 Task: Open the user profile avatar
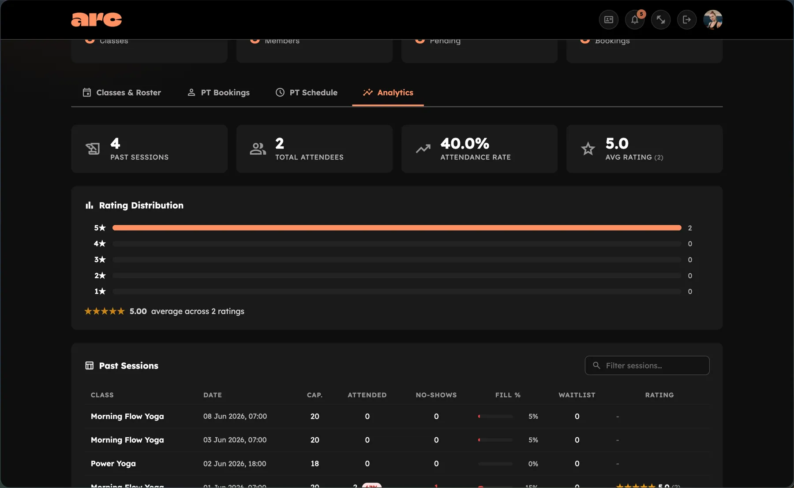713,19
